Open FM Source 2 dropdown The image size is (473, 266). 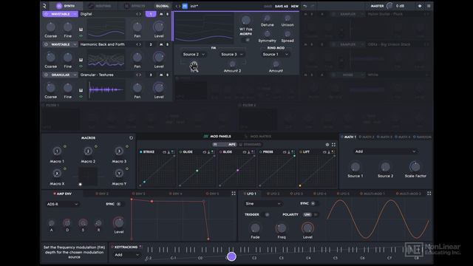click(x=194, y=54)
